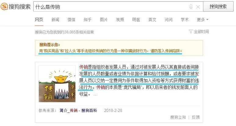Activate the microphone voice search icon
The image size is (236, 126).
pyautogui.click(x=191, y=7)
